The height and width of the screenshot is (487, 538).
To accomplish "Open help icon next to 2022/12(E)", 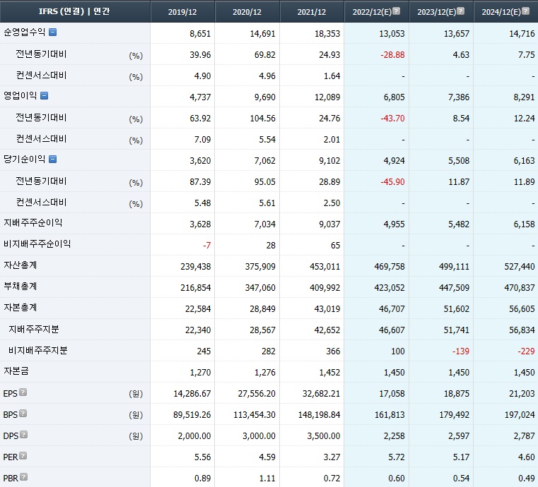I will tap(397, 11).
